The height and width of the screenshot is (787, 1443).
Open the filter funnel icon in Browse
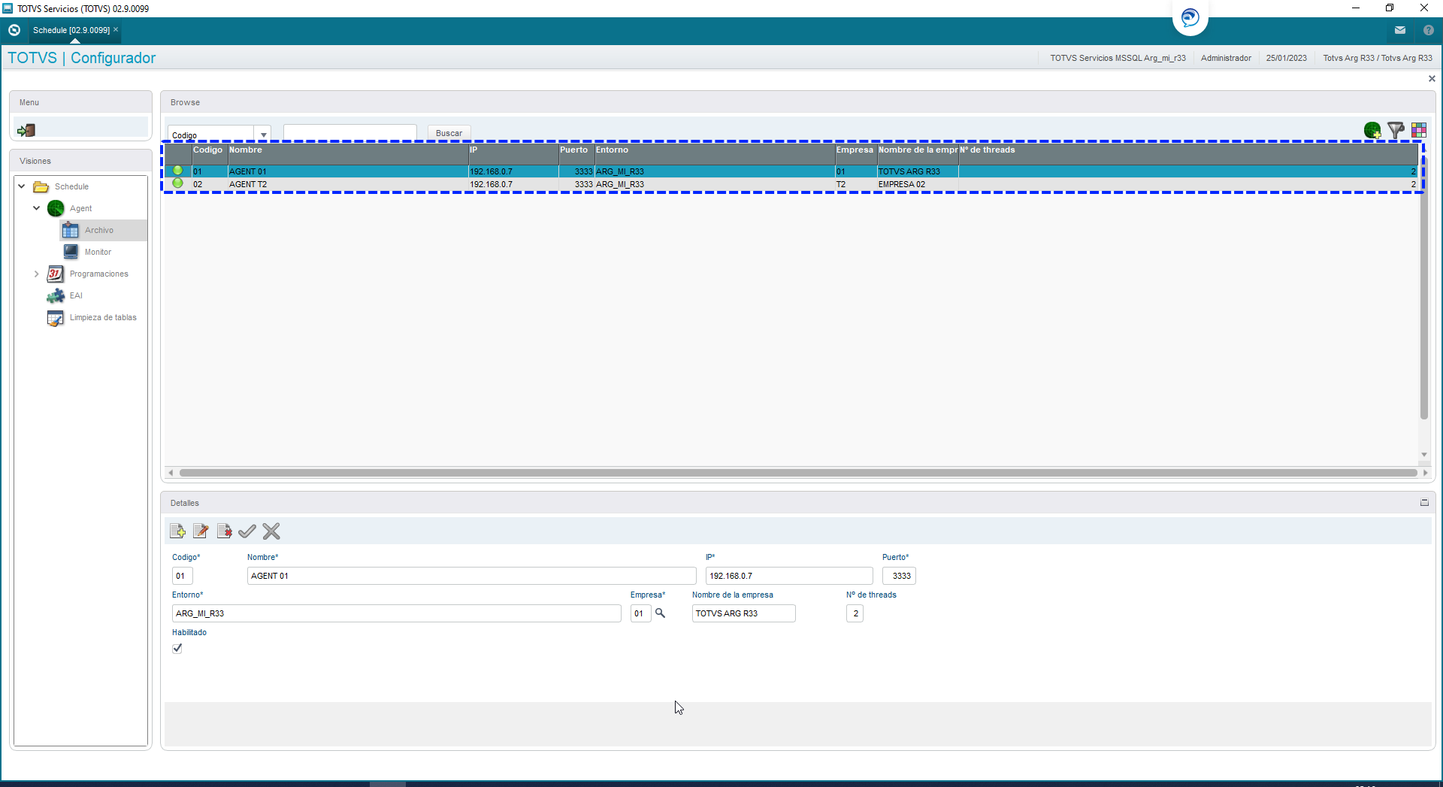click(1396, 130)
